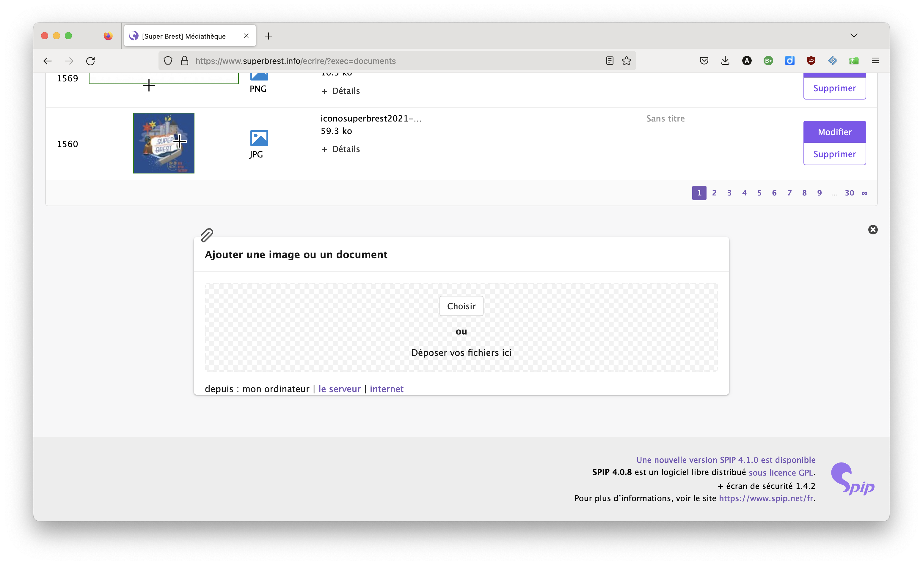This screenshot has width=923, height=565.
Task: Click the Choisir file button
Action: [461, 306]
